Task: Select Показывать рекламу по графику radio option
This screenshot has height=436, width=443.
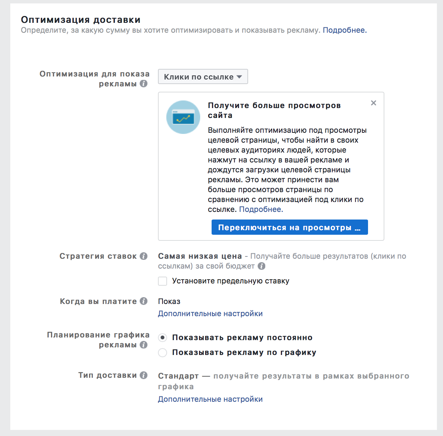Action: 163,353
